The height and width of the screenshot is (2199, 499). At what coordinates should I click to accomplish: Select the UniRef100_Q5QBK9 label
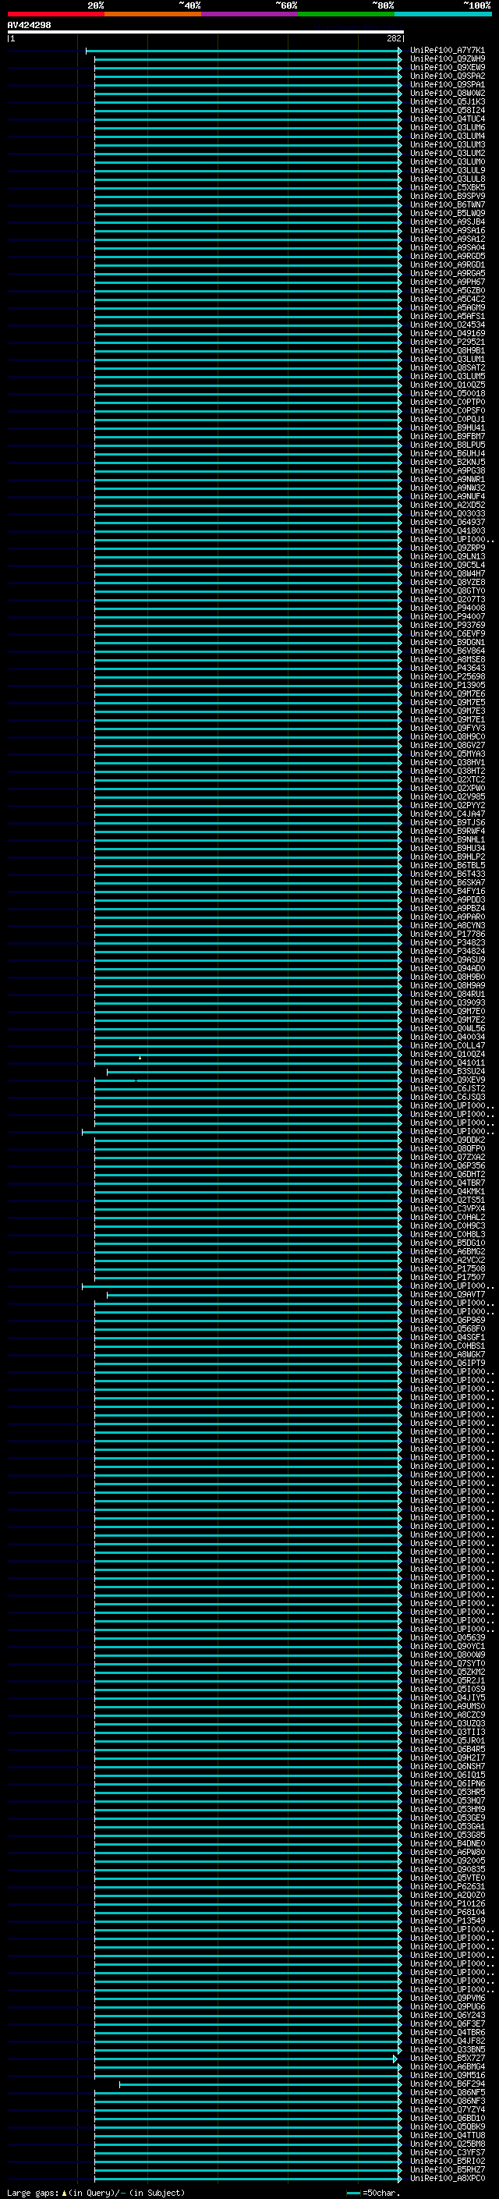coord(447,2126)
